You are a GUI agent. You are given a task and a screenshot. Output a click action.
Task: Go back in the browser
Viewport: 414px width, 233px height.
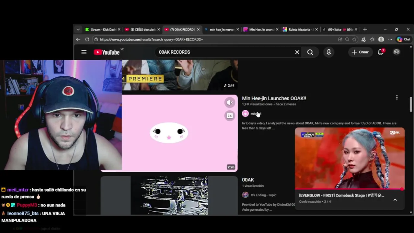[78, 39]
